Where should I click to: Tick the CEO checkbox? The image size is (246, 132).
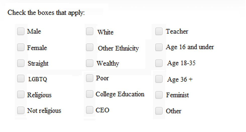click(90, 110)
